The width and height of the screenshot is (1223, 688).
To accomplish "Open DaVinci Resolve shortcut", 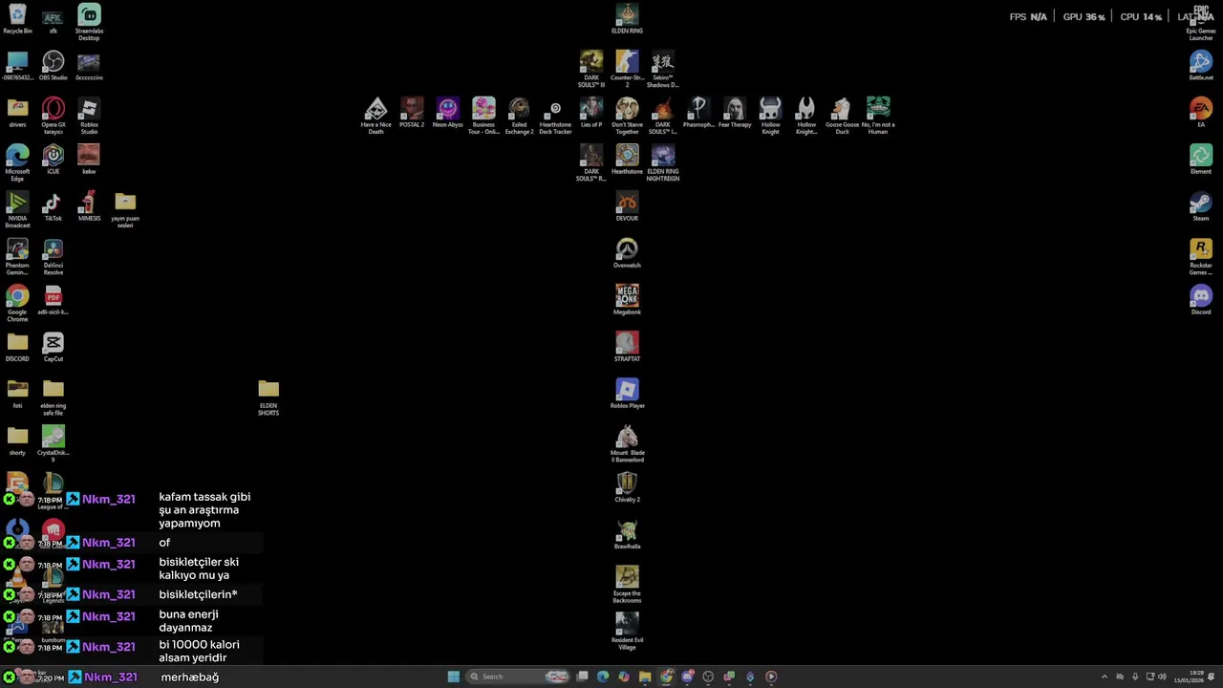I will pos(54,256).
